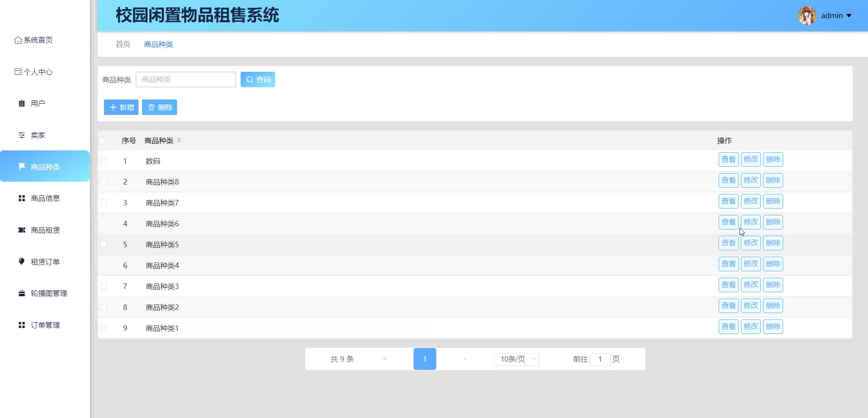
Task: Tick the checkbox for 商品种类4
Action: [104, 265]
